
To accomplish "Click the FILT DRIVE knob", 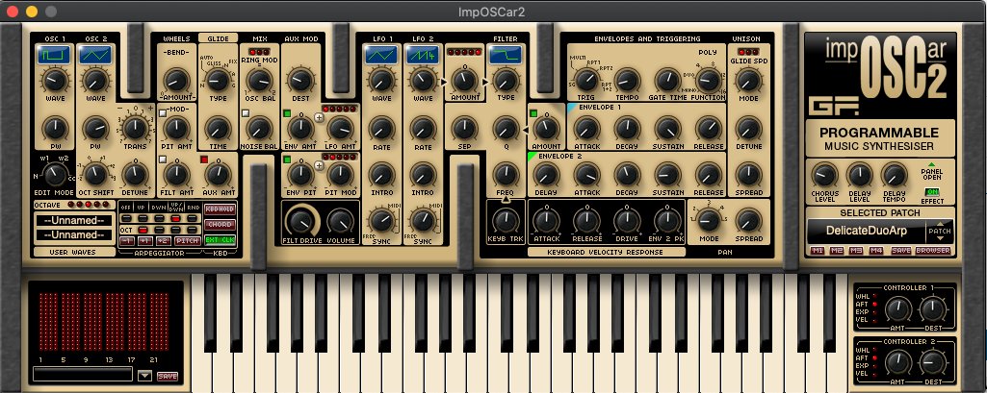I will 302,220.
